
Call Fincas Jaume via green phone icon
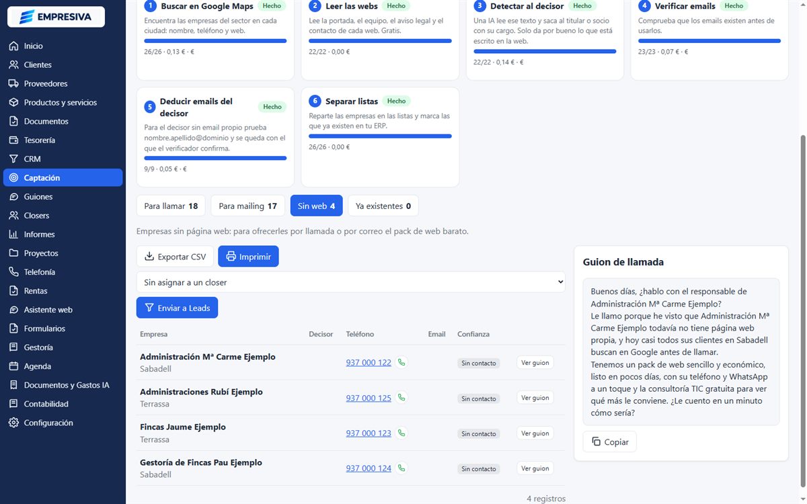401,433
